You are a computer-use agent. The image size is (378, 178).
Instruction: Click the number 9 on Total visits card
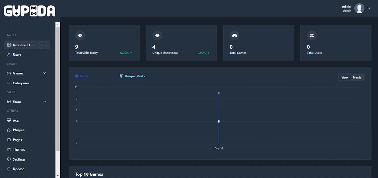(77, 47)
